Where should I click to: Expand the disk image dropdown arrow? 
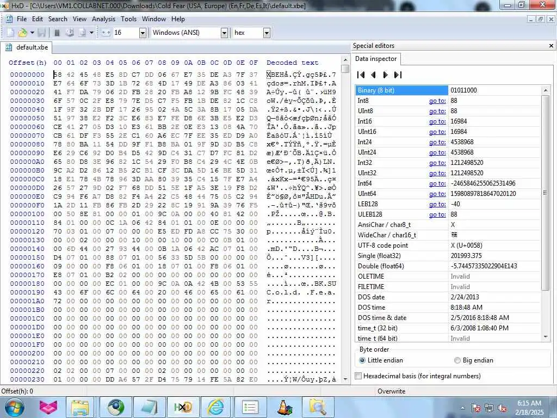91,33
